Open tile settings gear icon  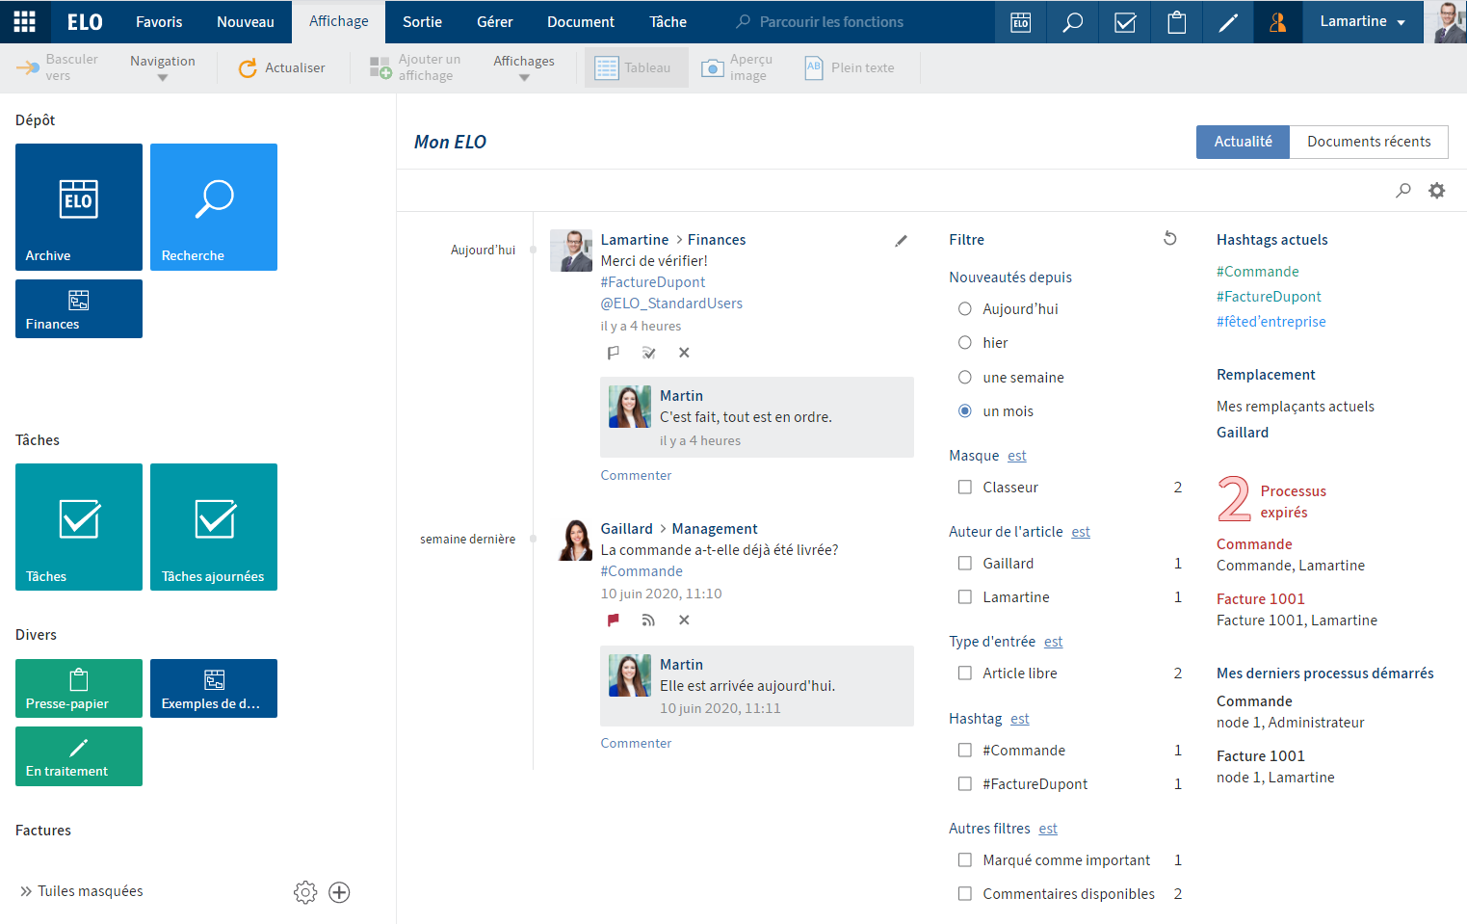305,892
